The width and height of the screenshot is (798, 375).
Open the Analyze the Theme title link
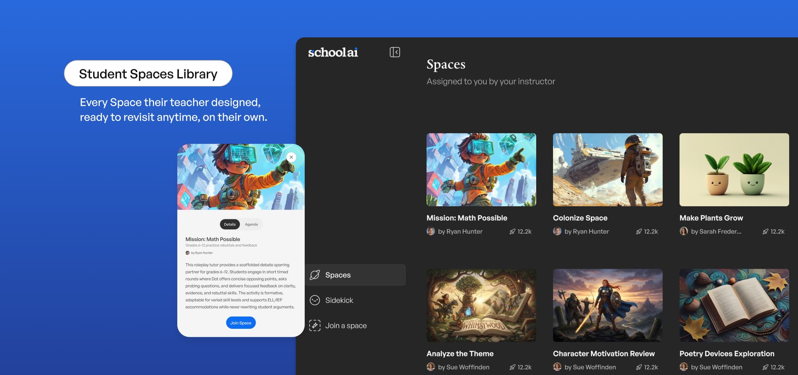[460, 353]
